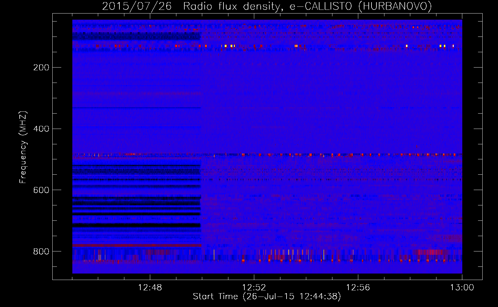Click the 13:00 time tick label
This screenshot has height=307, width=498.
click(462, 288)
